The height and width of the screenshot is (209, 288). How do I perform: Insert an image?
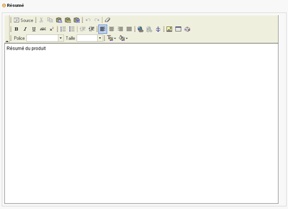[169, 29]
